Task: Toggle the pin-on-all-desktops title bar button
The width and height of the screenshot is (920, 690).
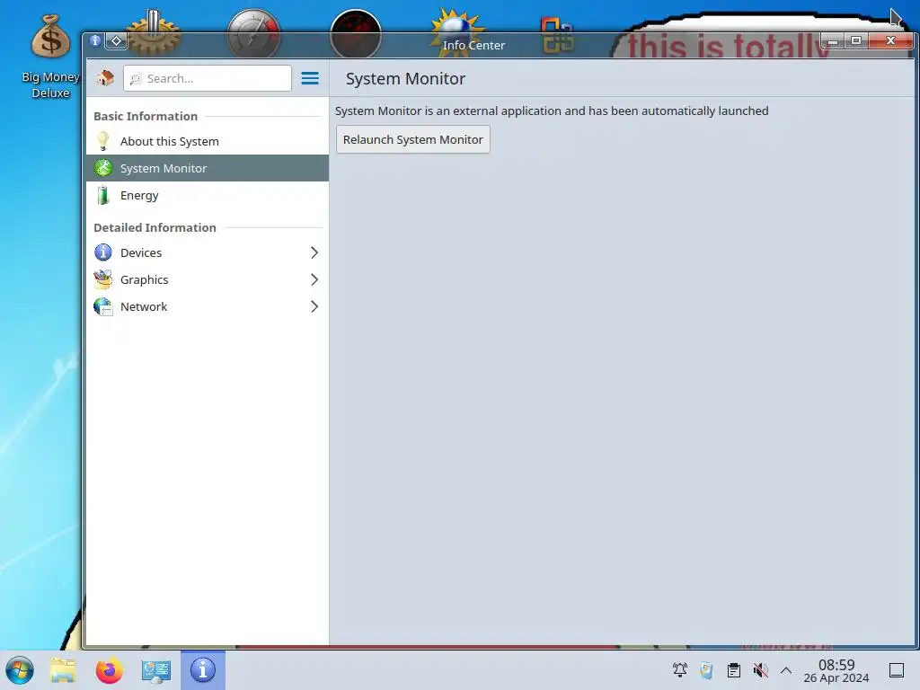Action: 117,41
